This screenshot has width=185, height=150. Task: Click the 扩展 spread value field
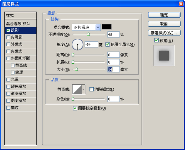point(114,62)
